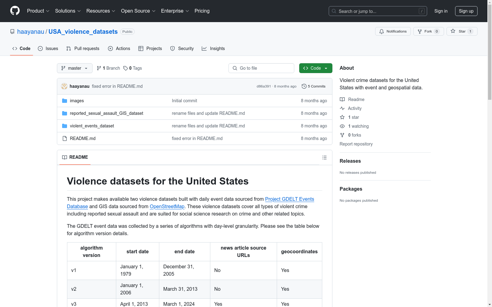Image resolution: width=492 pixels, height=307 pixels.
Task: Click reported_sexual_assault_GIS_dataset folder icon
Action: (65, 113)
